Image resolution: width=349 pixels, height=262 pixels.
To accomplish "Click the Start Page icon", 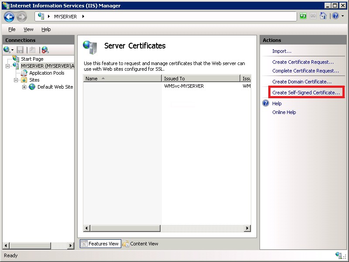I will coord(16,59).
